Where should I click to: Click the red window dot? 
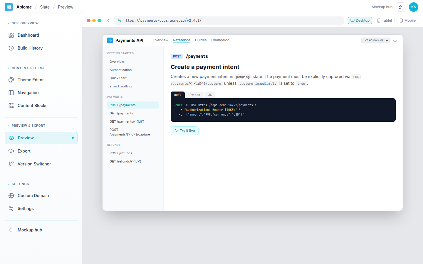(x=89, y=21)
